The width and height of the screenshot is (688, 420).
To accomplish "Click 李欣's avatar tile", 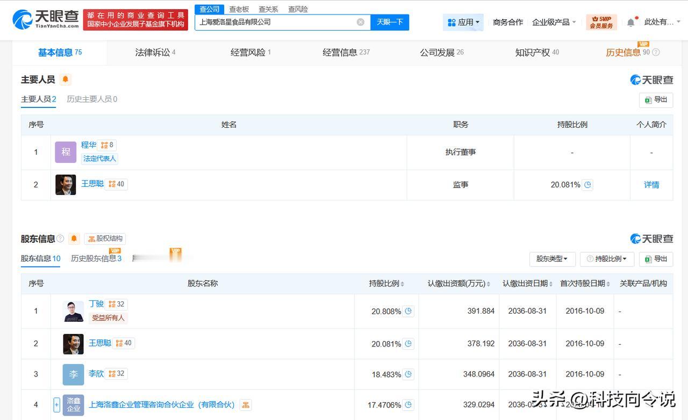I will point(73,374).
